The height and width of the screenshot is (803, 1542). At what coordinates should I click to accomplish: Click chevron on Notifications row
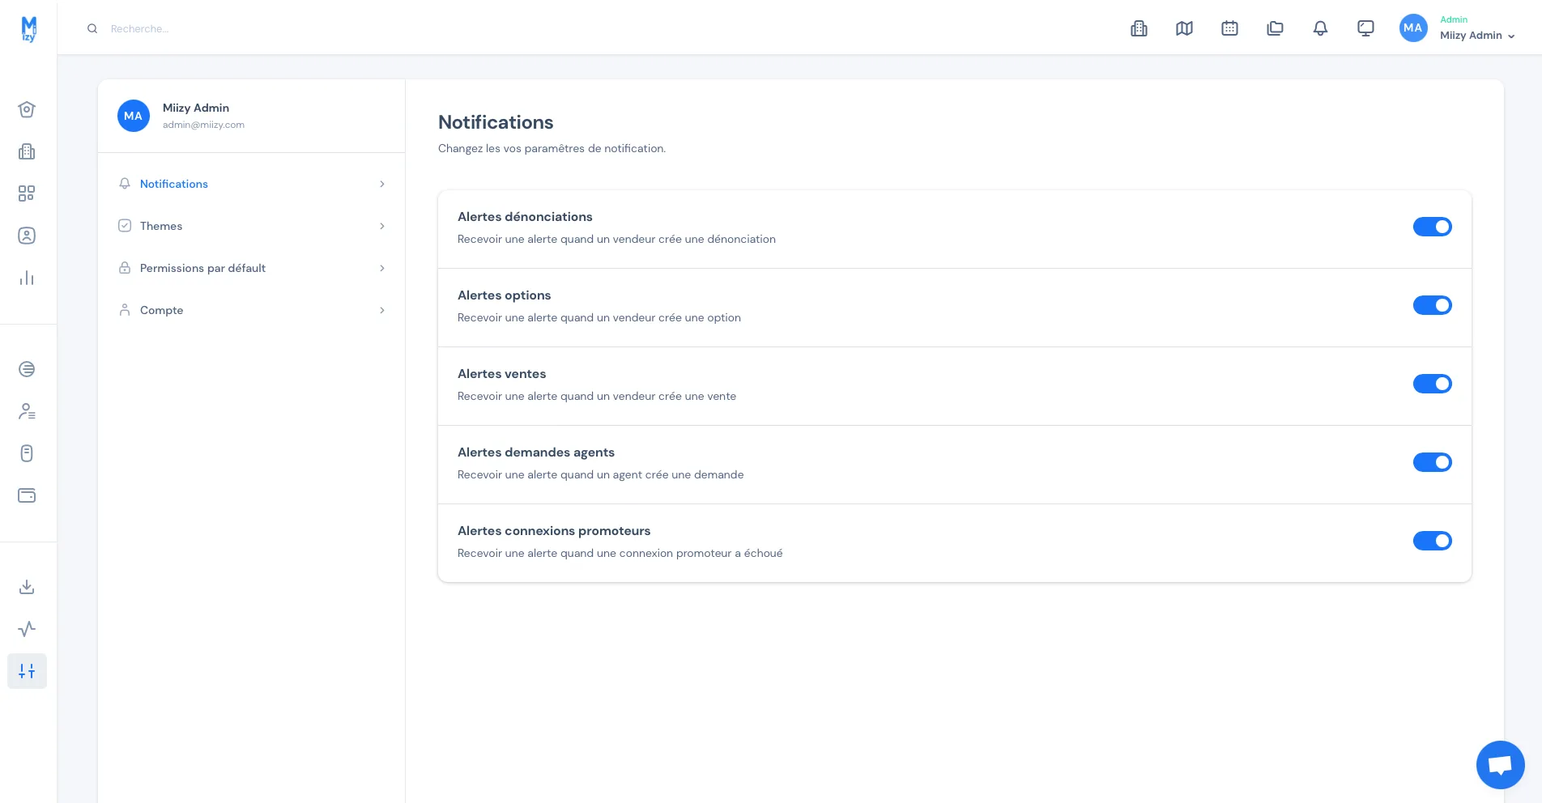(x=382, y=184)
